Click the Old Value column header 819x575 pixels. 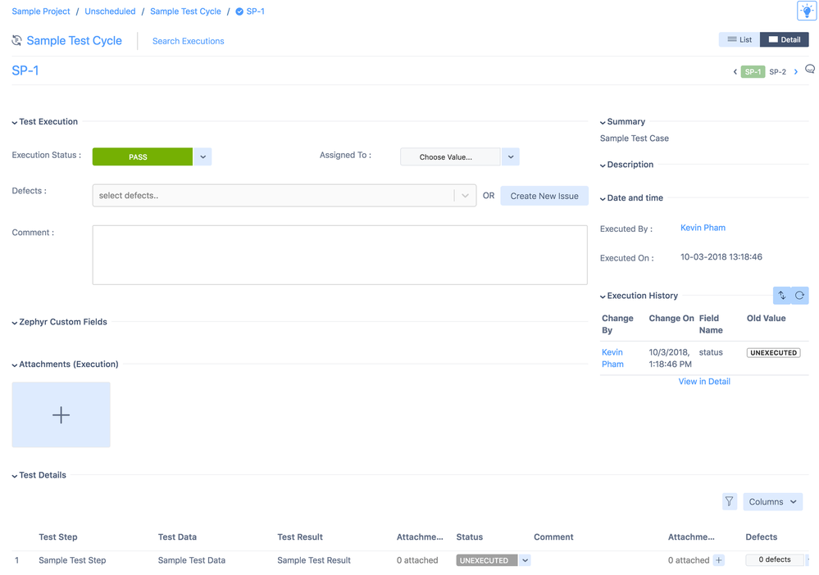[766, 319]
